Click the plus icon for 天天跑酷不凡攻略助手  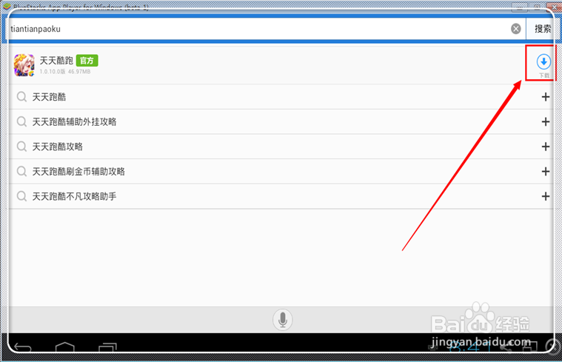click(545, 196)
